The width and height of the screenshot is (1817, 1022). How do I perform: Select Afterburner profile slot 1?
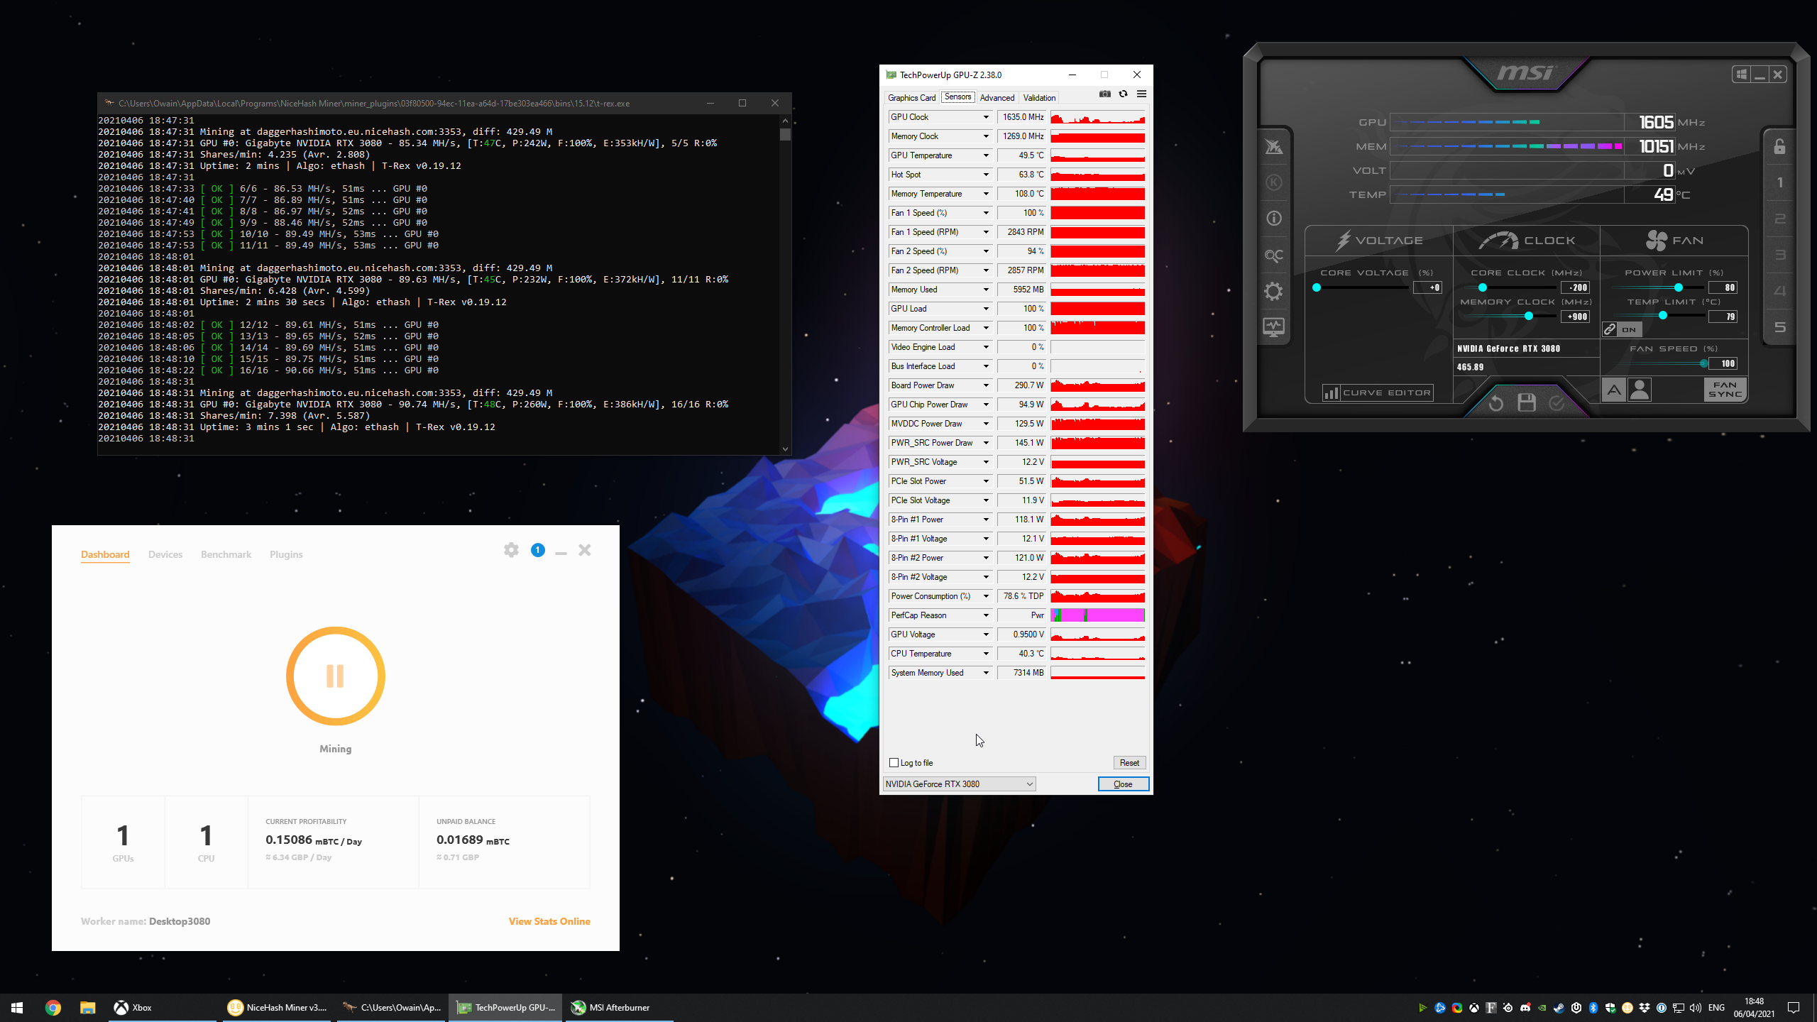pos(1779,183)
